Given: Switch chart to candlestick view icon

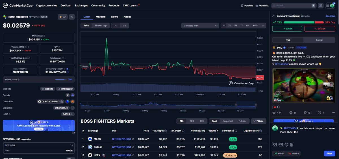Looking at the screenshot, I should click(x=125, y=26).
